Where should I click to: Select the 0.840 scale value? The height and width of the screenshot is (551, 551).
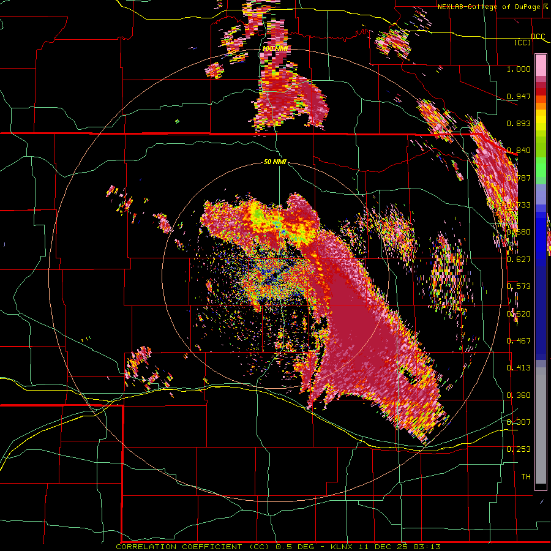coord(519,151)
